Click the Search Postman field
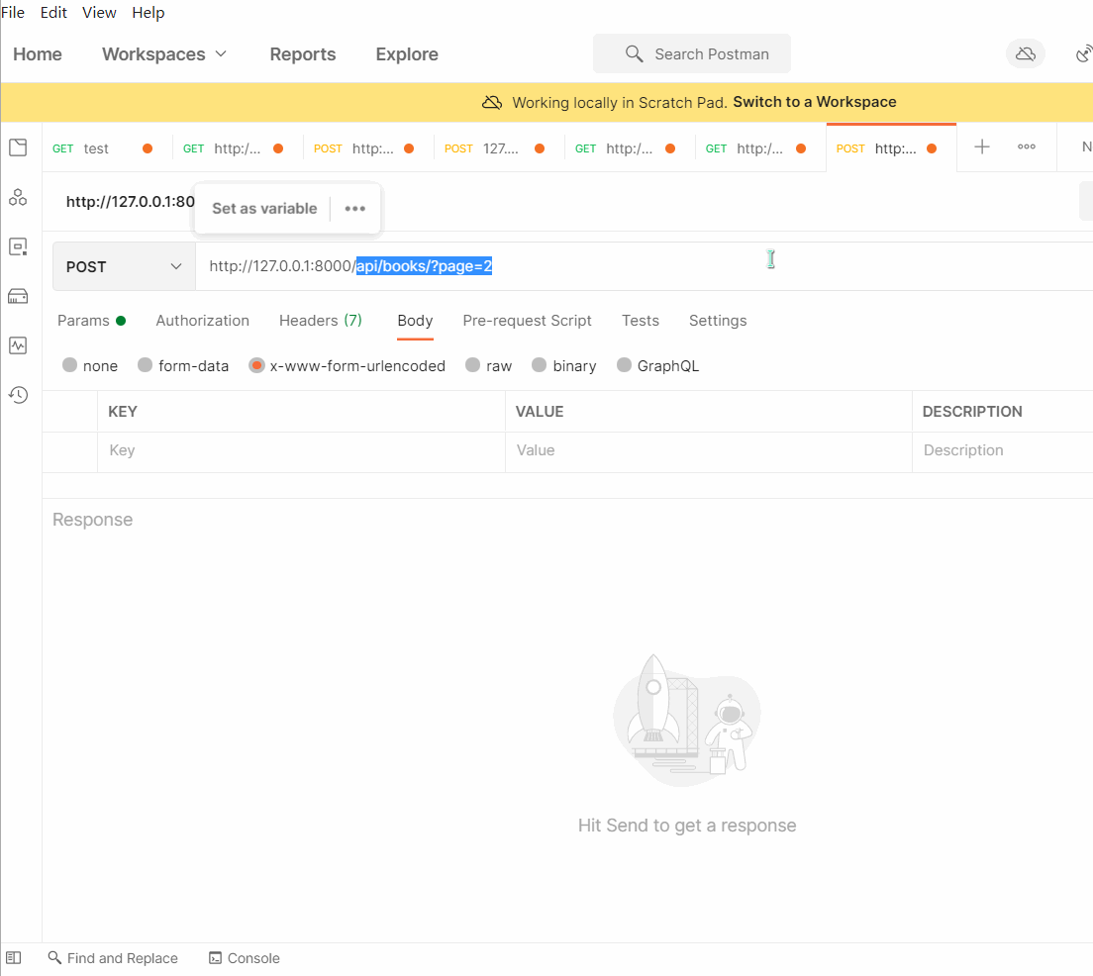 (x=692, y=54)
